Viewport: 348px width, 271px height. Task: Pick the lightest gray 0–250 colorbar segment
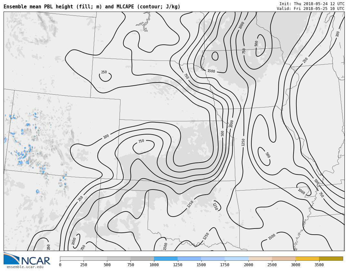coord(72,258)
